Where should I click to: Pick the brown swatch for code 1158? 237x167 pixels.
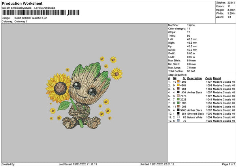pyautogui.click(x=179, y=89)
